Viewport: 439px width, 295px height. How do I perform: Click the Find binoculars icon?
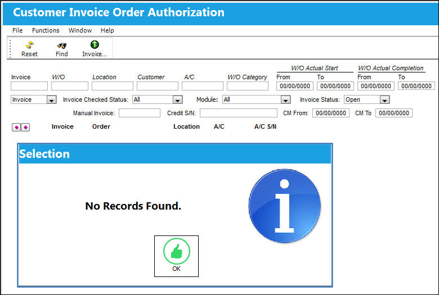61,46
